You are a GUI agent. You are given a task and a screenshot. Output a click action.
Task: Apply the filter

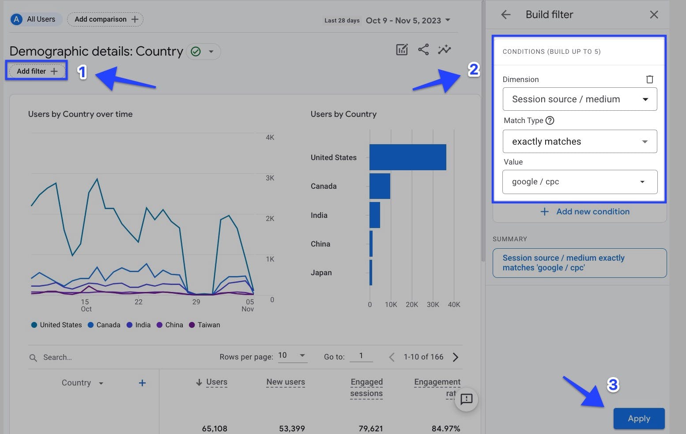(639, 418)
